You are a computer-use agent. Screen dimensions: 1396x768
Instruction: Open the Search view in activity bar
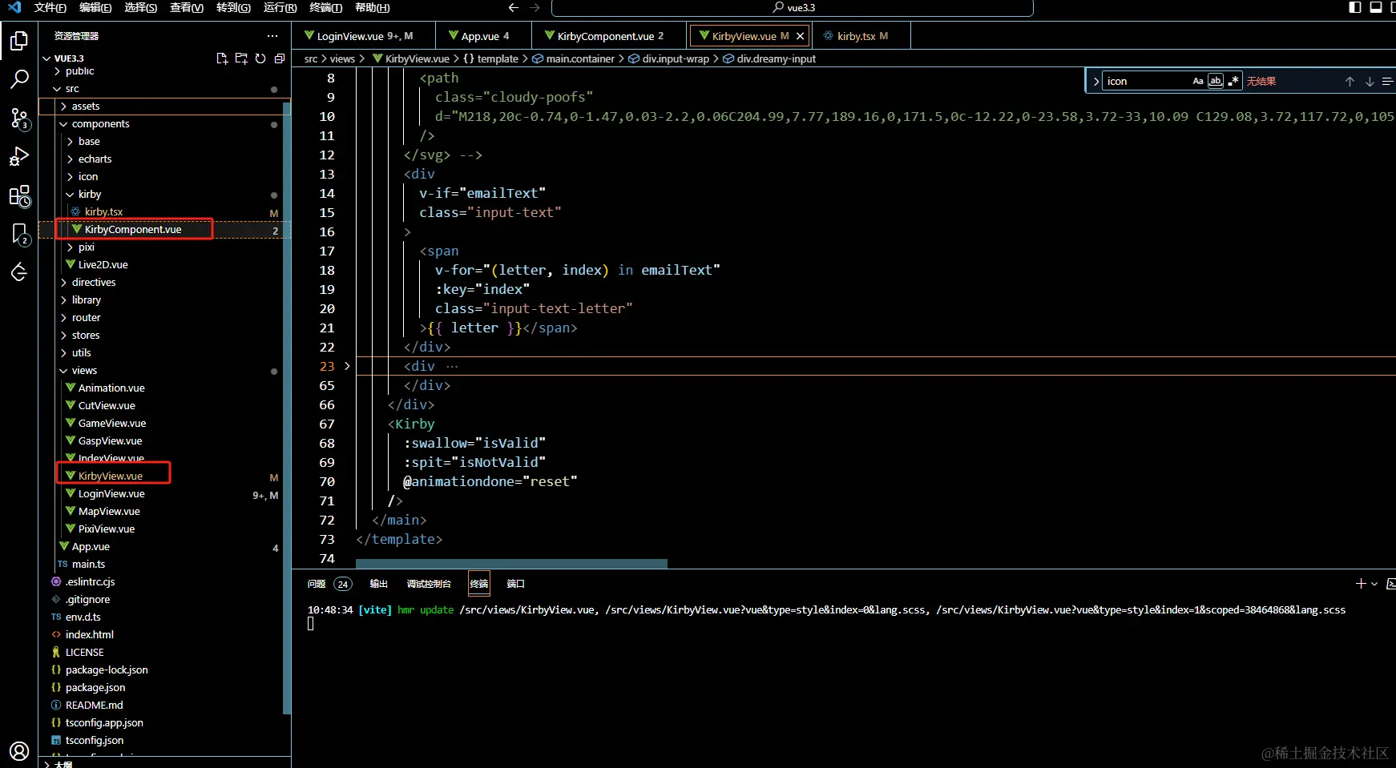point(19,79)
